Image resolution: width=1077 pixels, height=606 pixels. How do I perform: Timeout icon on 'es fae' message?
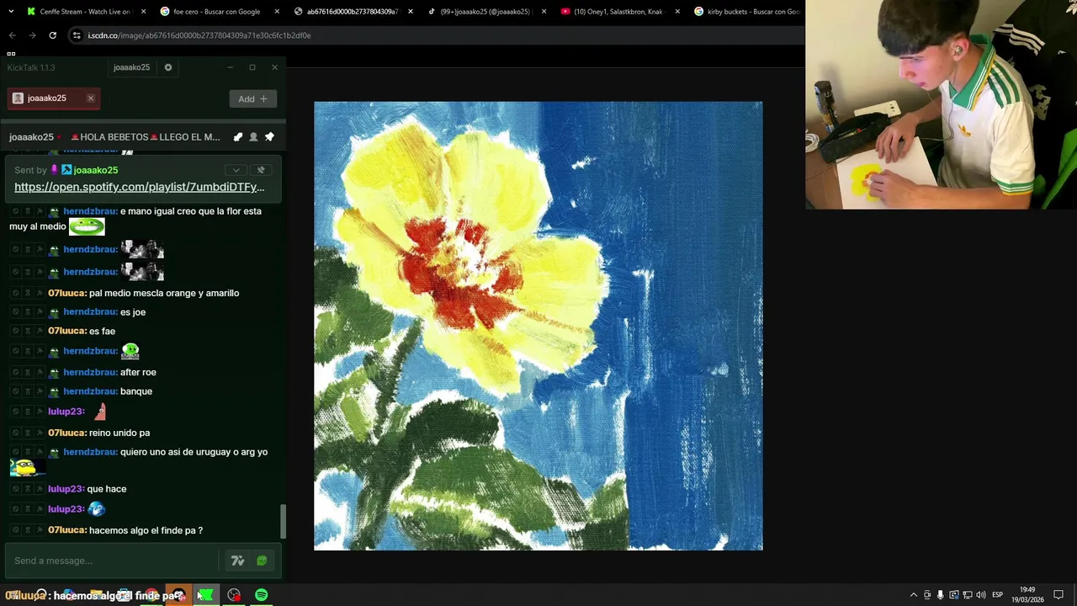27,331
